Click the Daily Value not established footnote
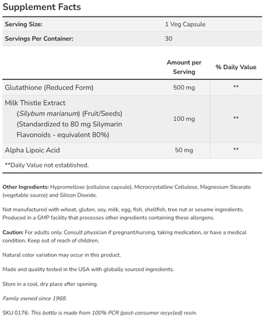The height and width of the screenshot is (319, 267). click(x=46, y=165)
